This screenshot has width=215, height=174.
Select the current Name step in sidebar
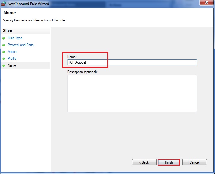click(x=12, y=65)
